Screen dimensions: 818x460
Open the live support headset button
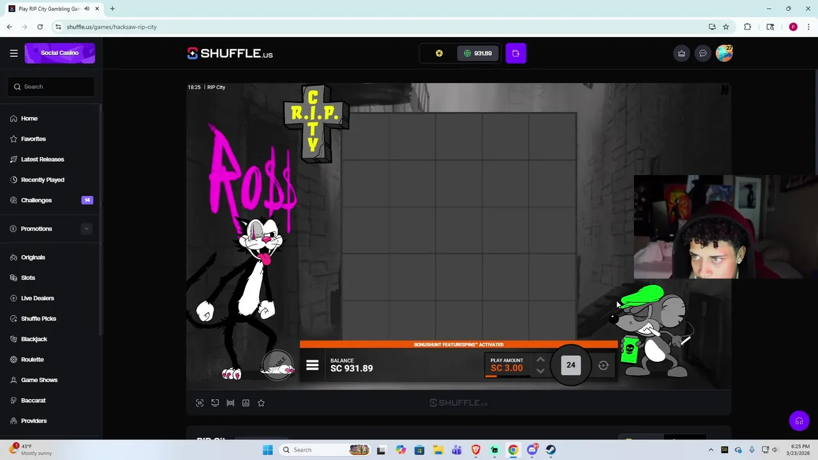tap(799, 420)
